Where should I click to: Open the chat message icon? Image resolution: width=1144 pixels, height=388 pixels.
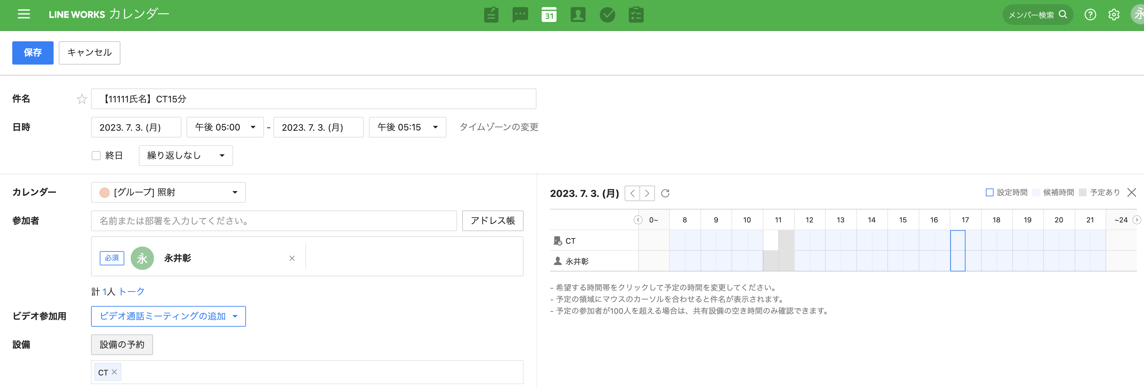pos(520,15)
